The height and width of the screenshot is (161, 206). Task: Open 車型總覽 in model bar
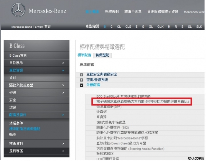pos(92,26)
